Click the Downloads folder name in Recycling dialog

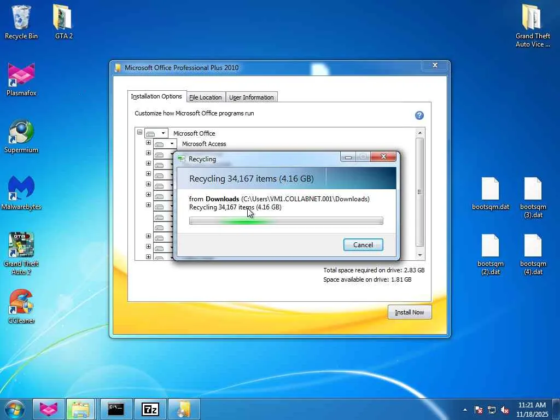pyautogui.click(x=222, y=199)
